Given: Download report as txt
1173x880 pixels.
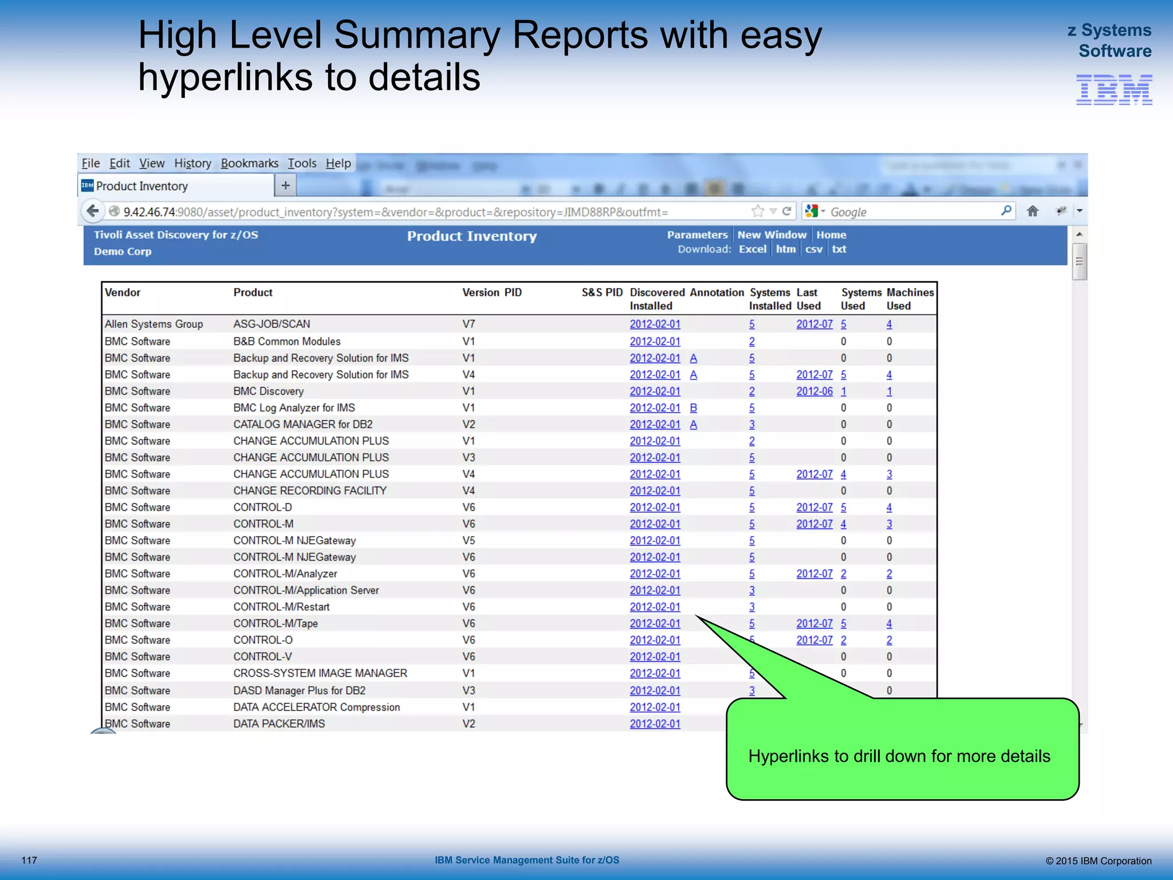Looking at the screenshot, I should pyautogui.click(x=839, y=249).
